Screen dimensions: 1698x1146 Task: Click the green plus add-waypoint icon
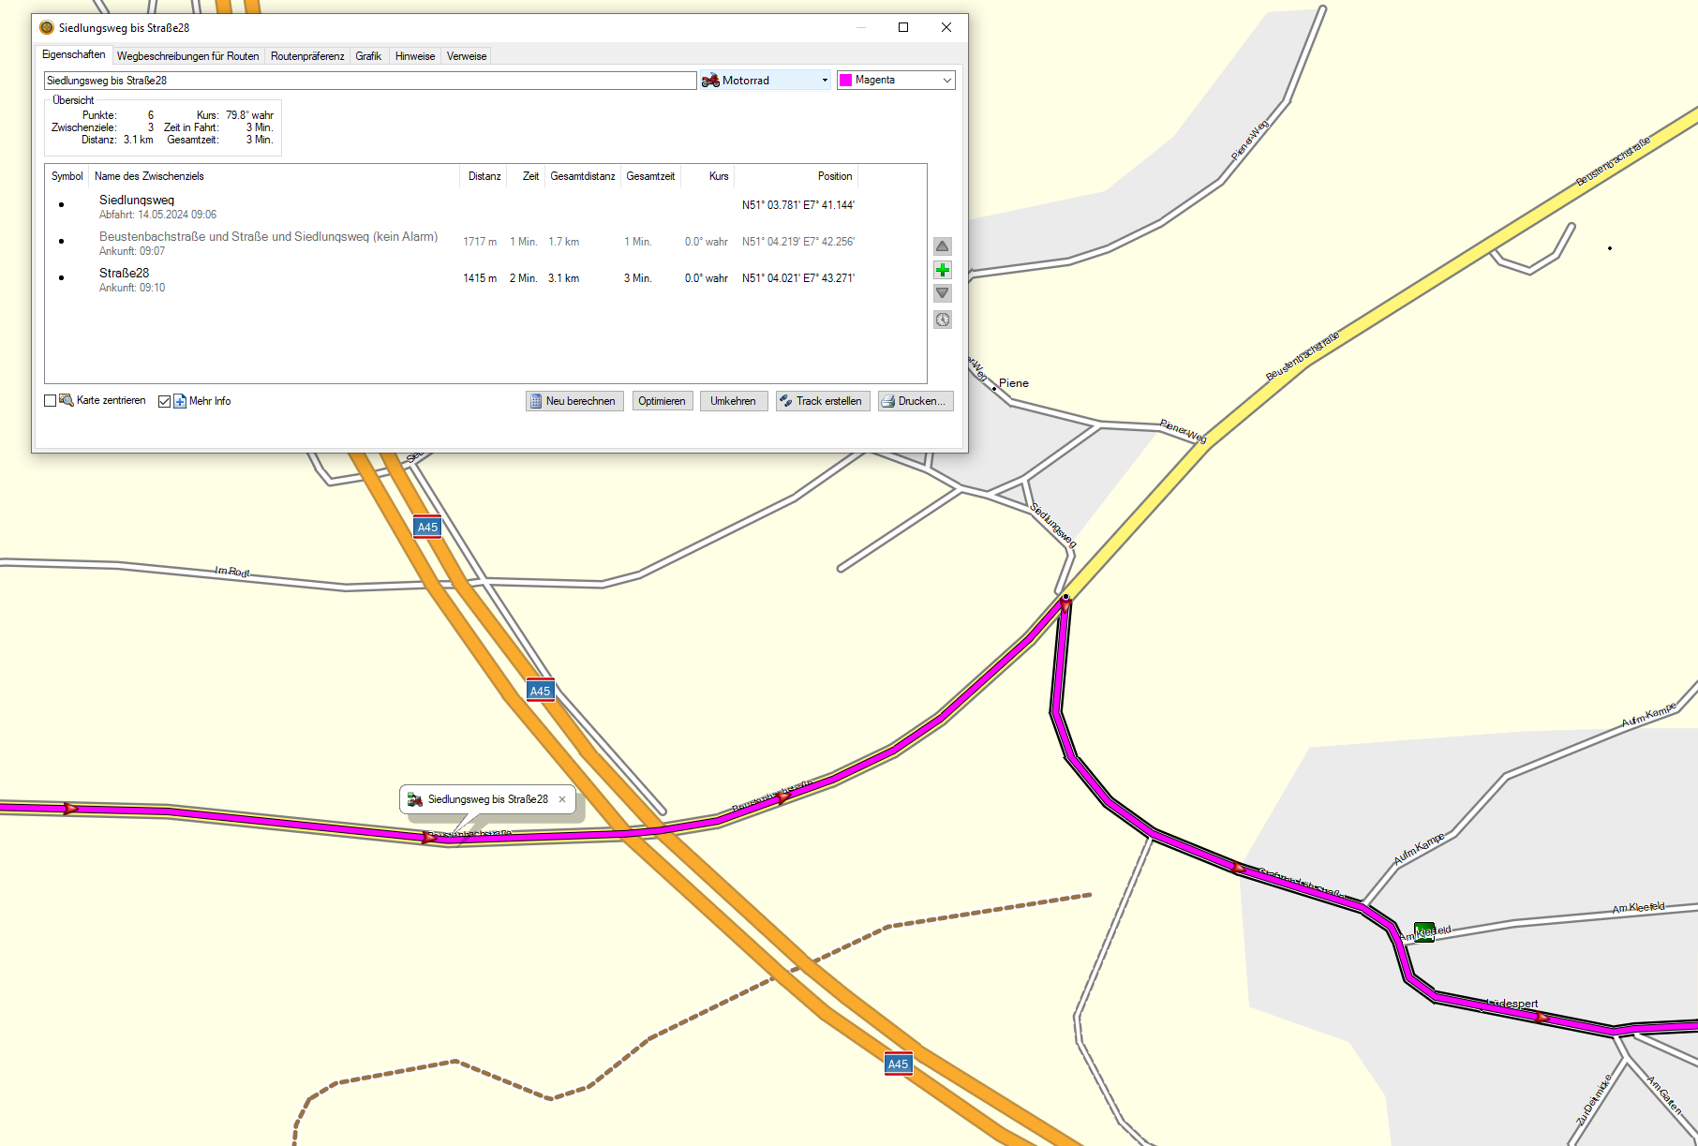(943, 270)
